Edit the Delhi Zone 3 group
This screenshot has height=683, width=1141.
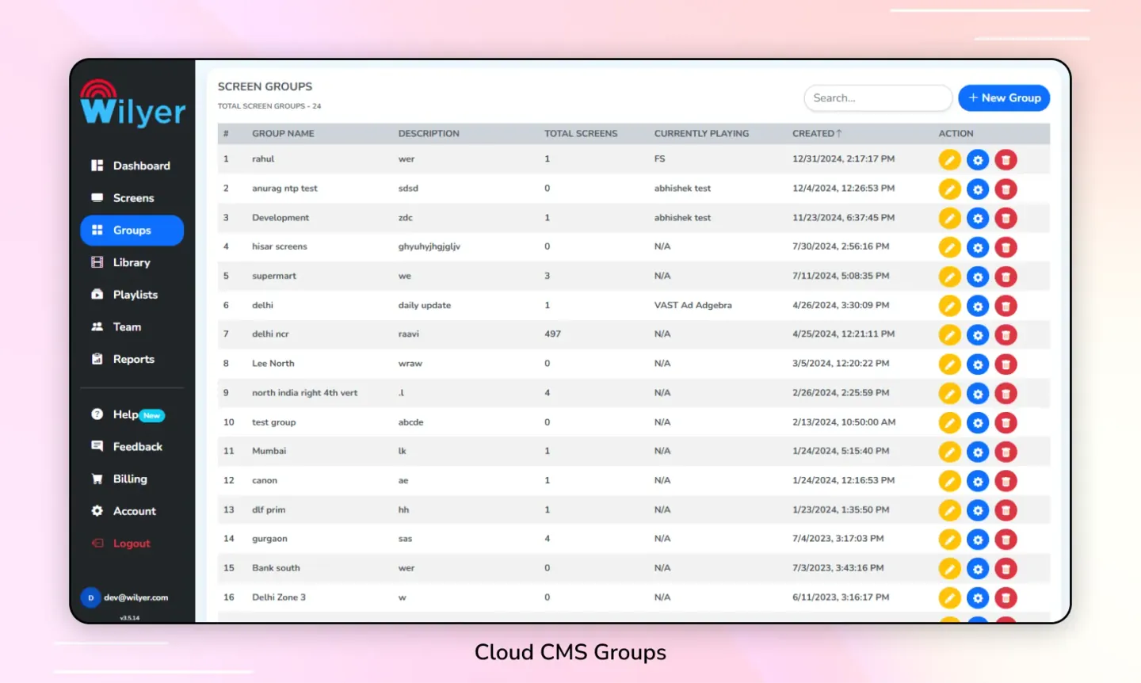949,598
